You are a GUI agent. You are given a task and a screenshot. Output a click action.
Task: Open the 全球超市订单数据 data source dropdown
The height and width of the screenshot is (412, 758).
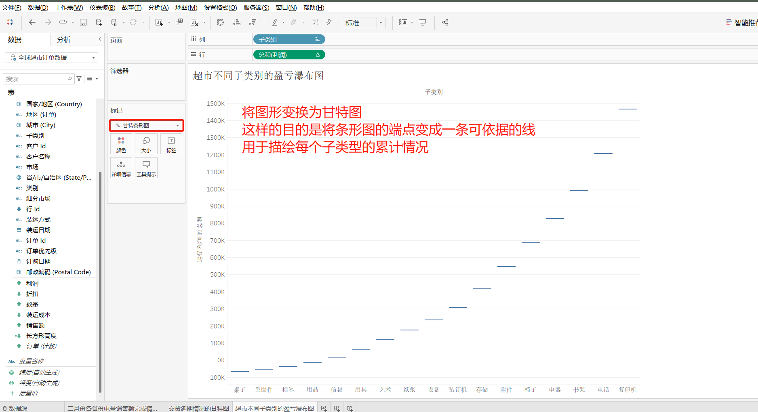click(93, 57)
